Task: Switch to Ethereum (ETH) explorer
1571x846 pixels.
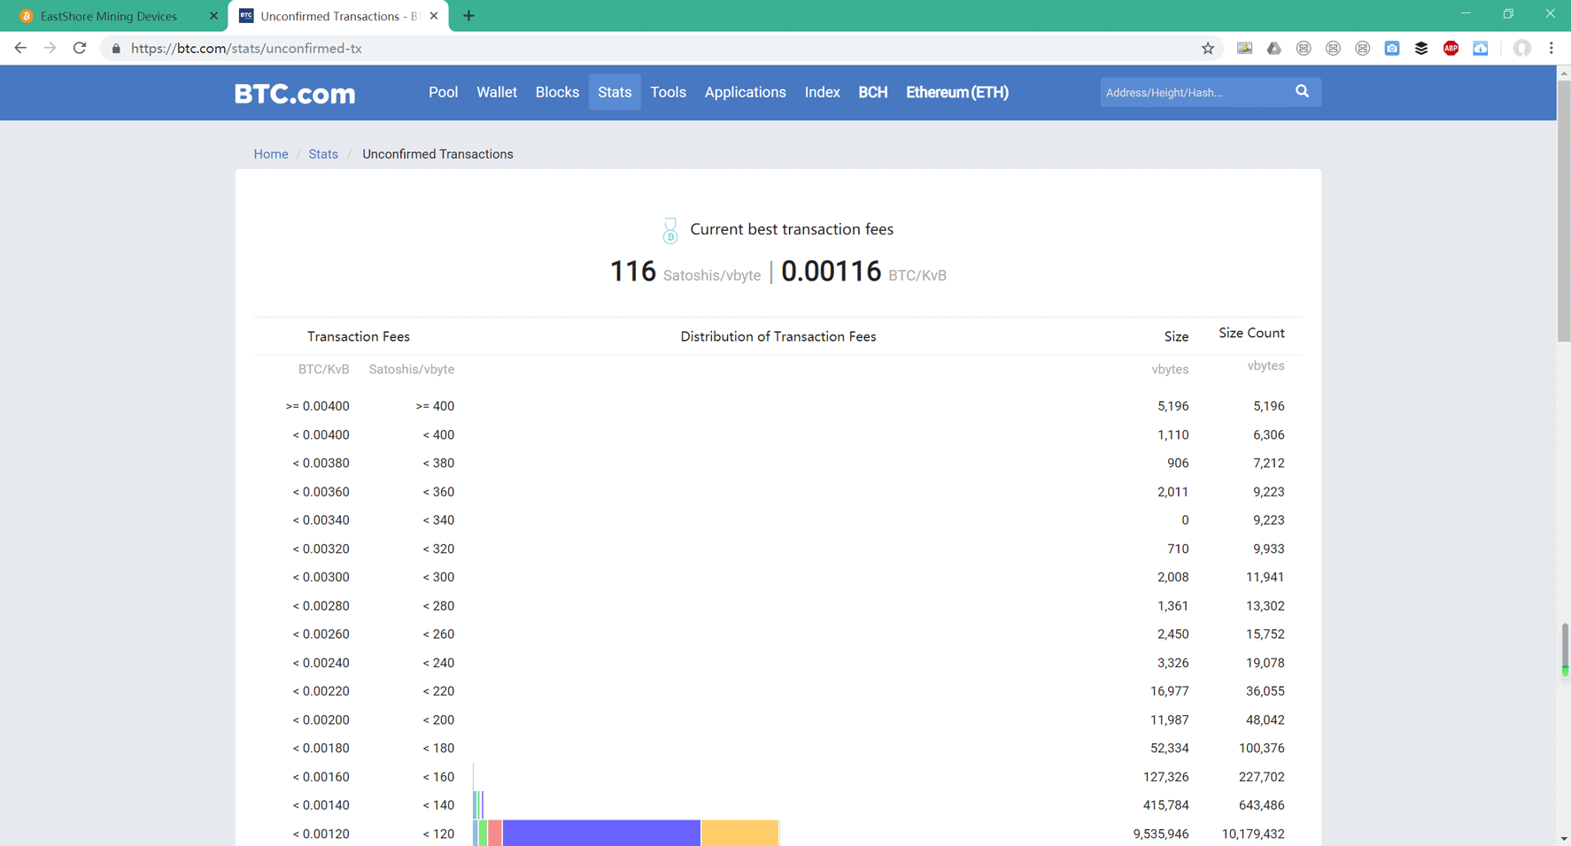Action: 957,92
